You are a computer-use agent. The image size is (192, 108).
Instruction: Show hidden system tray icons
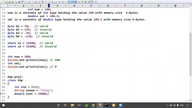click(168, 105)
